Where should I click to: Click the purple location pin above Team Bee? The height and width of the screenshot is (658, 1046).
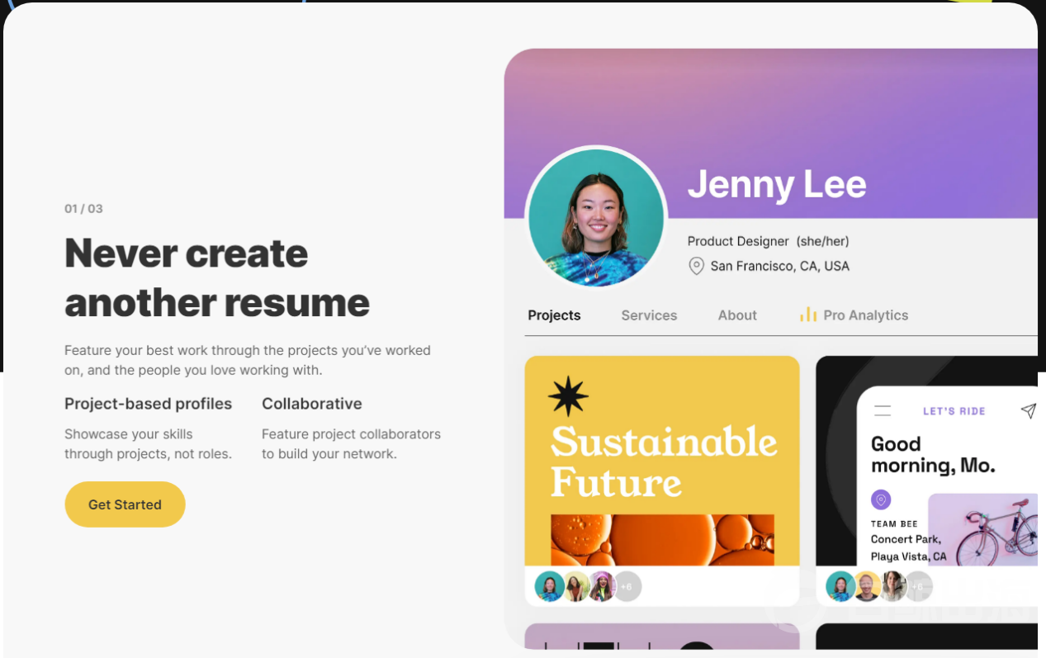coord(881,499)
